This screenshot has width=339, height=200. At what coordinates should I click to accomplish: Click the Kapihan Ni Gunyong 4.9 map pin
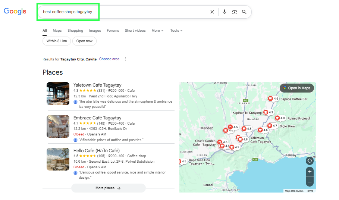[x=268, y=112]
